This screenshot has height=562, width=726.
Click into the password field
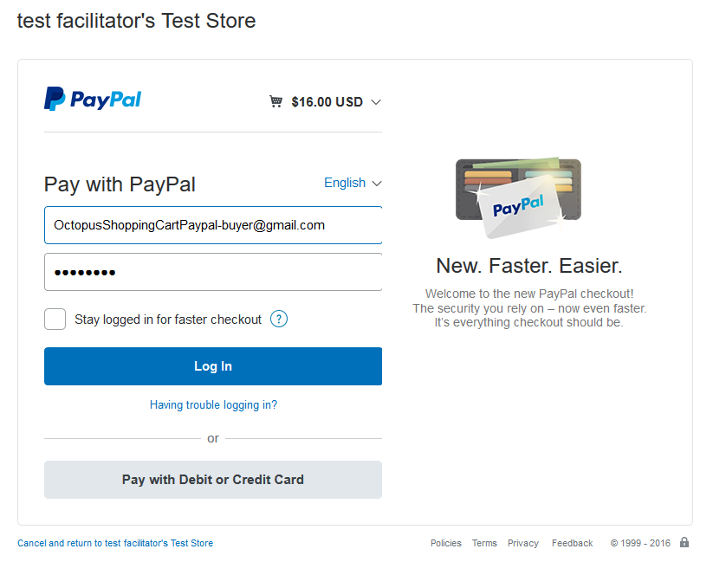coord(212,272)
